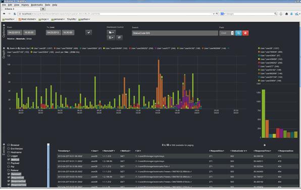This screenshot has height=190, width=301.
Task: Sort the table by Timestamp column
Action: tap(64, 151)
